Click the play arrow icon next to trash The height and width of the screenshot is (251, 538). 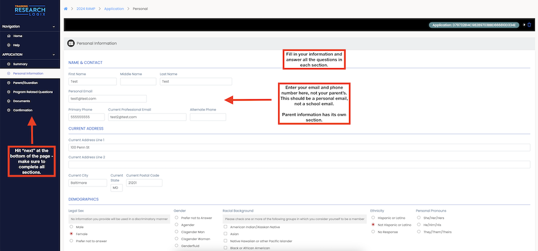pos(524,25)
